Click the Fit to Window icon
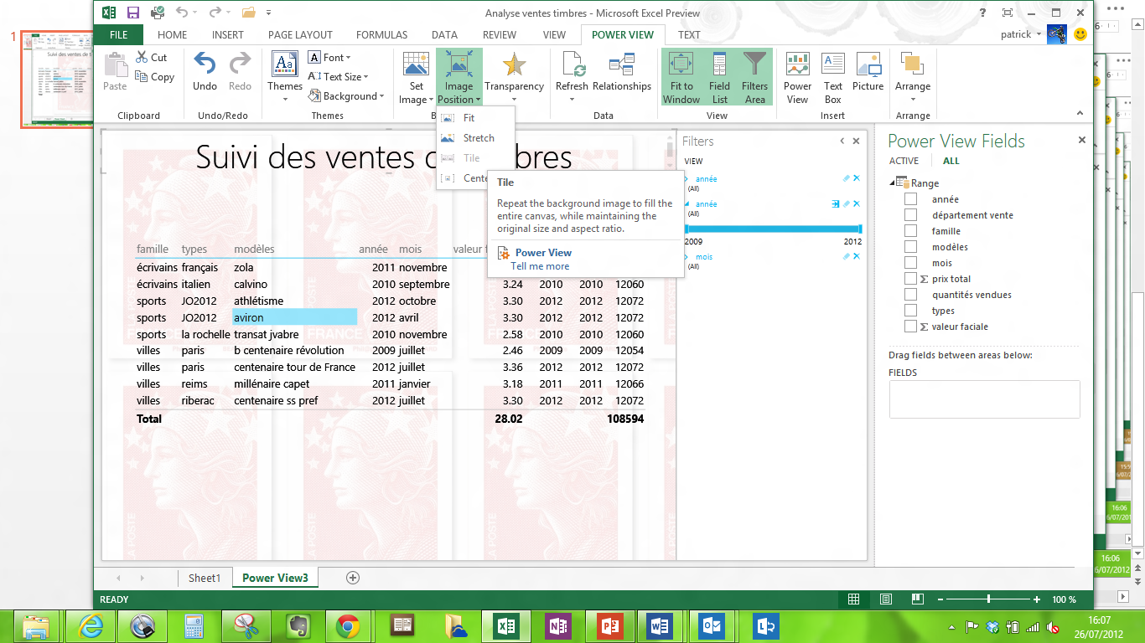Image resolution: width=1145 pixels, height=643 pixels. coord(681,65)
